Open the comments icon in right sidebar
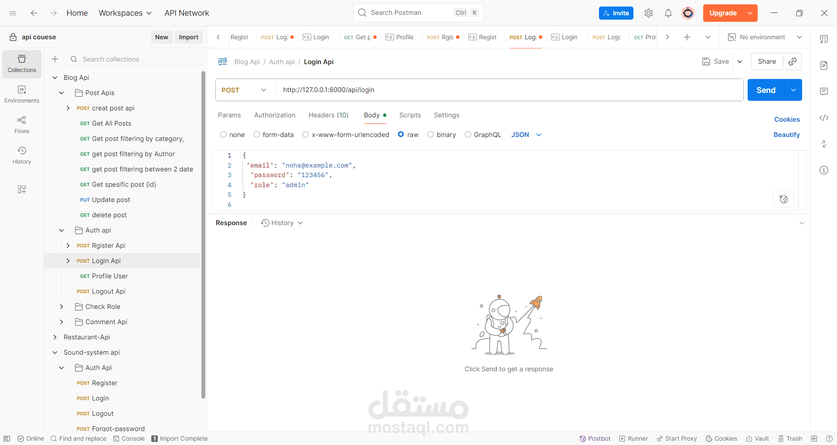837x445 pixels. [x=824, y=92]
